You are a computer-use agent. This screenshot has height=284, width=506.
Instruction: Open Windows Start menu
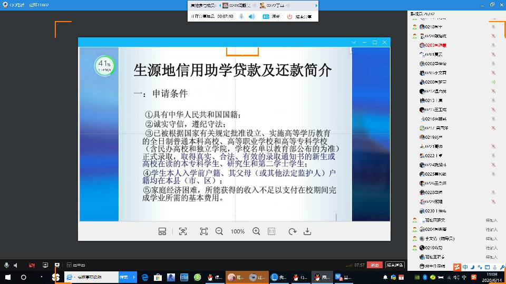8,277
